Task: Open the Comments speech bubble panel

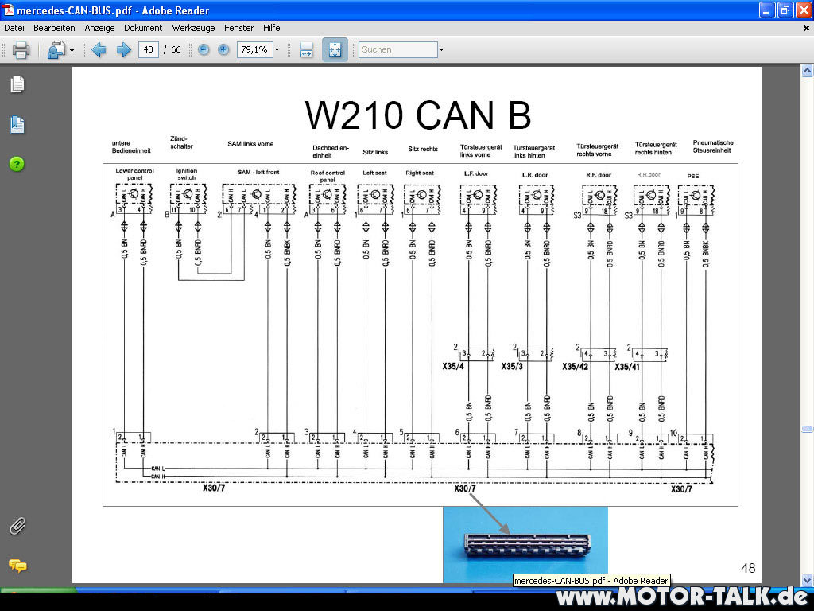Action: tap(17, 566)
